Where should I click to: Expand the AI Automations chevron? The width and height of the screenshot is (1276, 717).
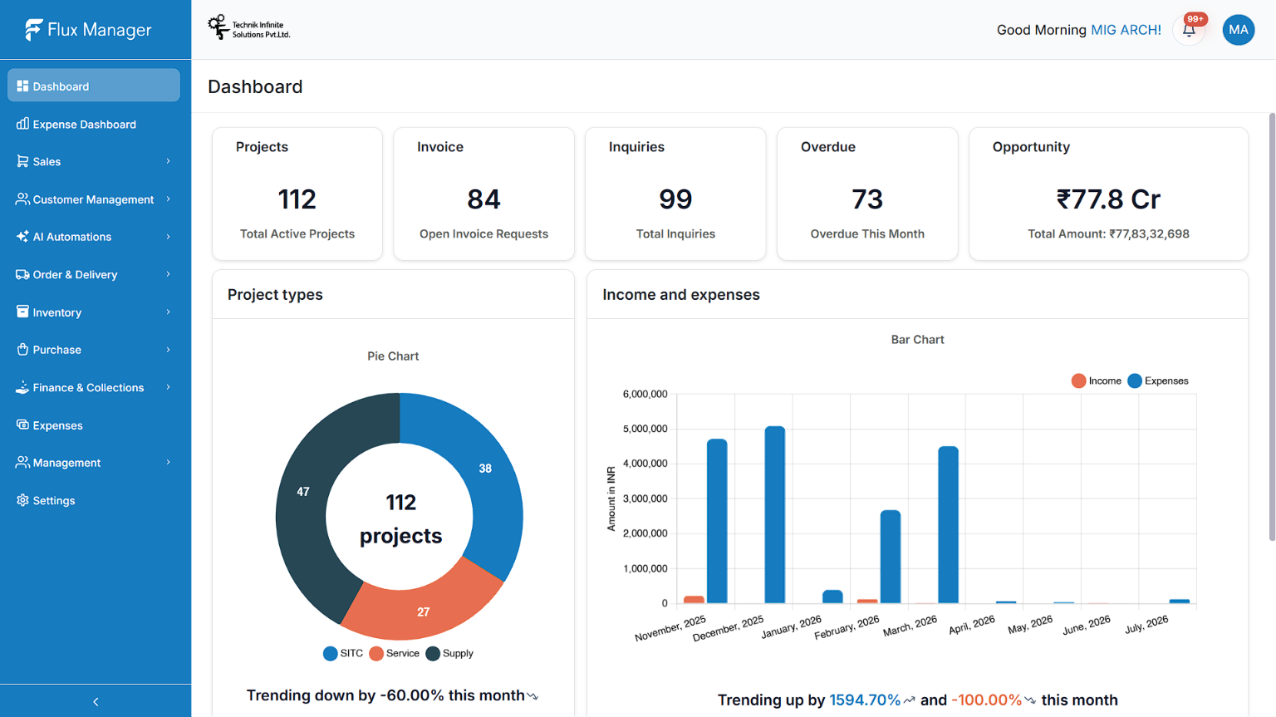[x=168, y=237]
